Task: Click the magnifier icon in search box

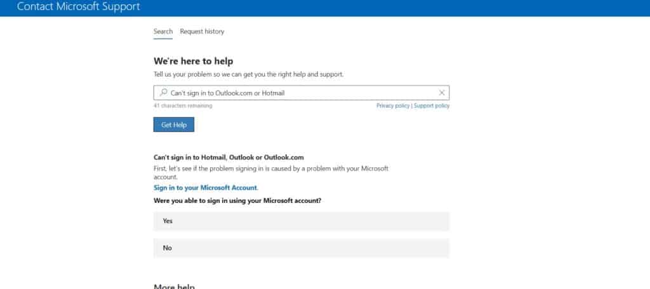Action: 163,93
